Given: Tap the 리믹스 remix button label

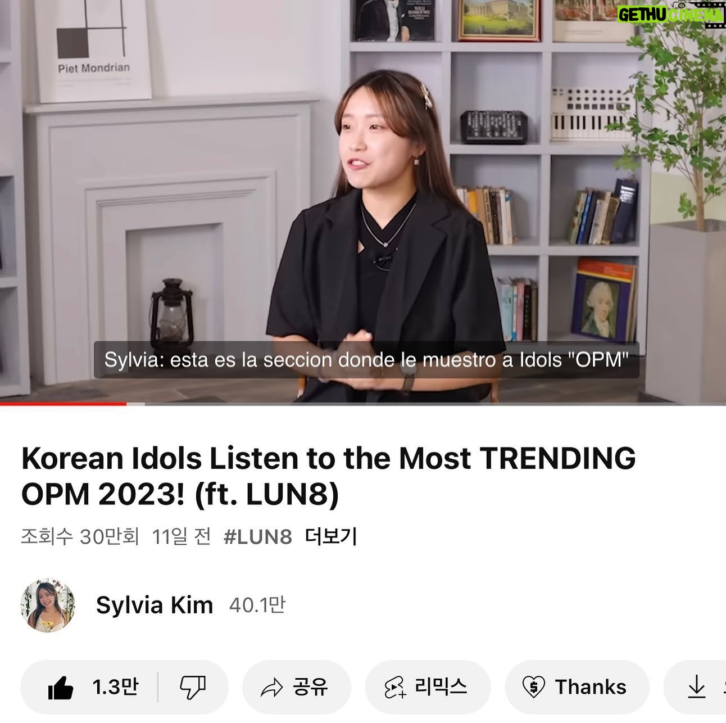Looking at the screenshot, I should click(x=441, y=687).
